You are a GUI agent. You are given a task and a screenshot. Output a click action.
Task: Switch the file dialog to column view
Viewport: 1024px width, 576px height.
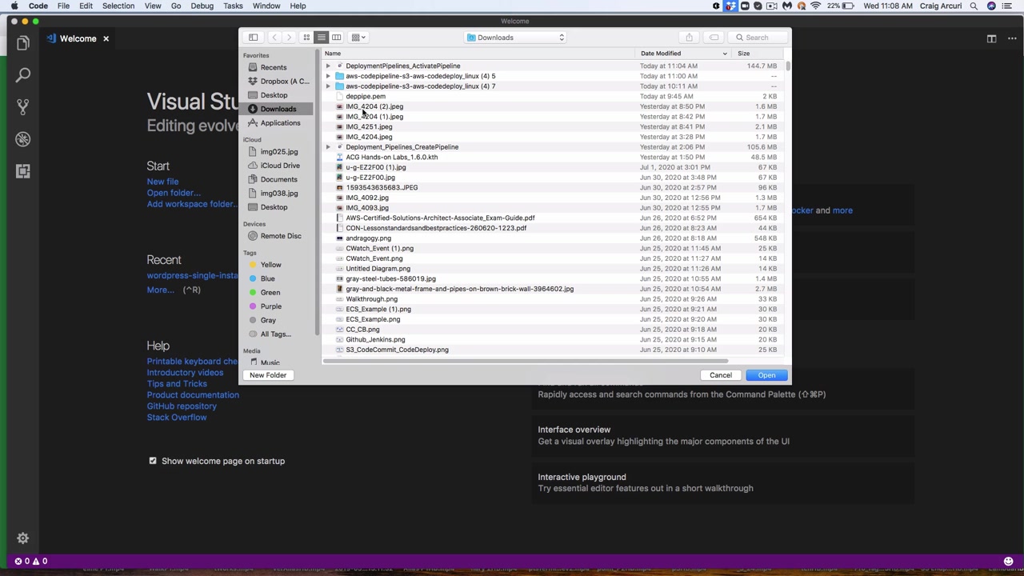pos(336,38)
